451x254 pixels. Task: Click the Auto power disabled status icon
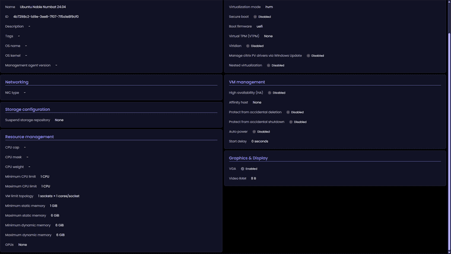pos(254,131)
